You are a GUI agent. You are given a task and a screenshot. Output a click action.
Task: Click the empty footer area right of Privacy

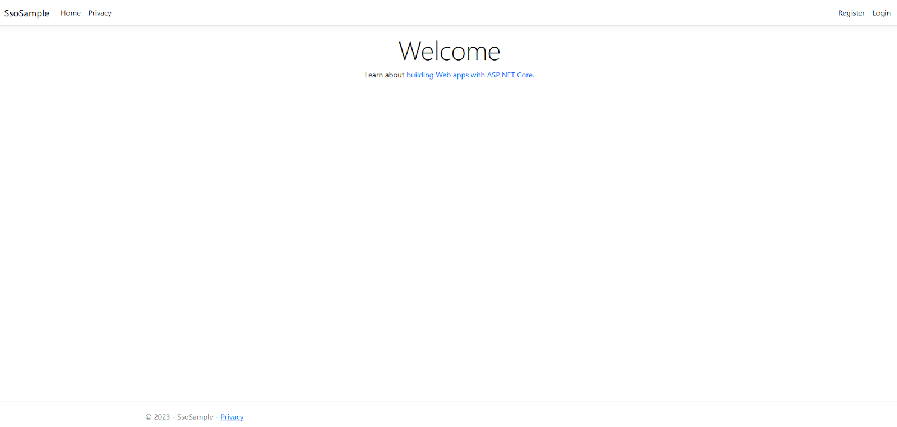coord(505,417)
